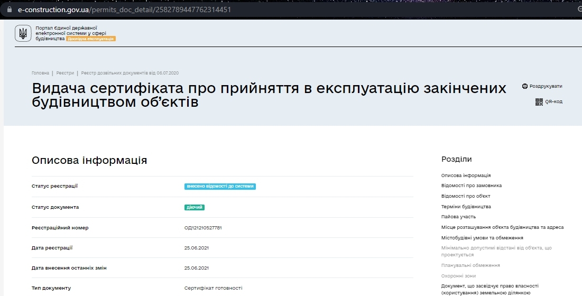The height and width of the screenshot is (296, 582).
Task: Click the Дослідна експлуатація orange badge
Action: [x=91, y=39]
